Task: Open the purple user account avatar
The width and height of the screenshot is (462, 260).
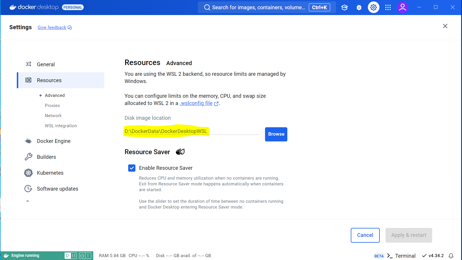Action: point(403,7)
